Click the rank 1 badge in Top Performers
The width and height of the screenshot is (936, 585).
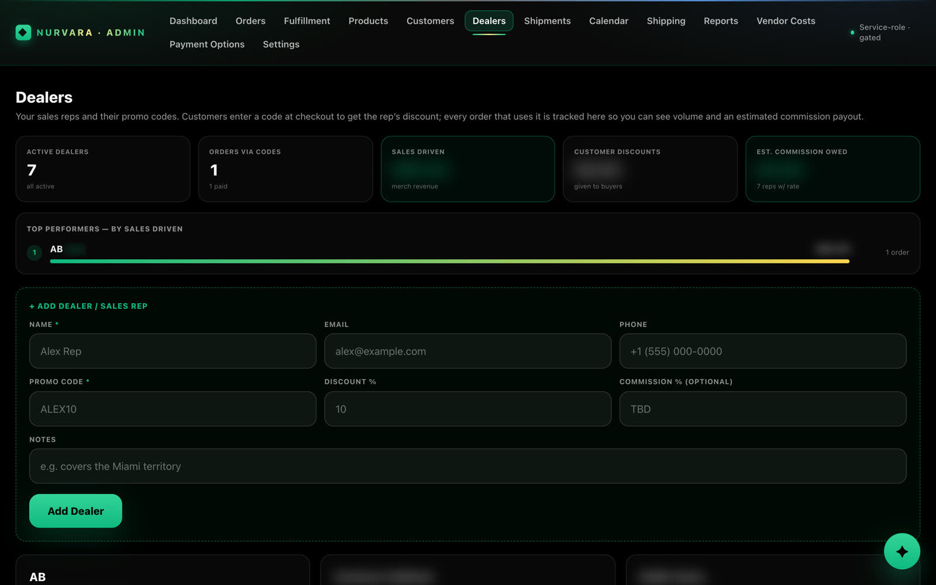point(35,253)
